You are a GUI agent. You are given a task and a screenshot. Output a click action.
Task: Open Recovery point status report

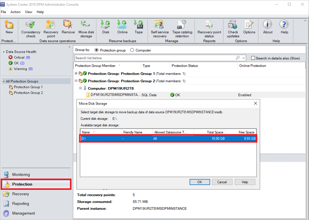(x=209, y=24)
